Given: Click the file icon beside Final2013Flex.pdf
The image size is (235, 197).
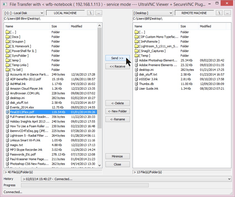Looking at the screenshot, I should [x=7, y=112].
